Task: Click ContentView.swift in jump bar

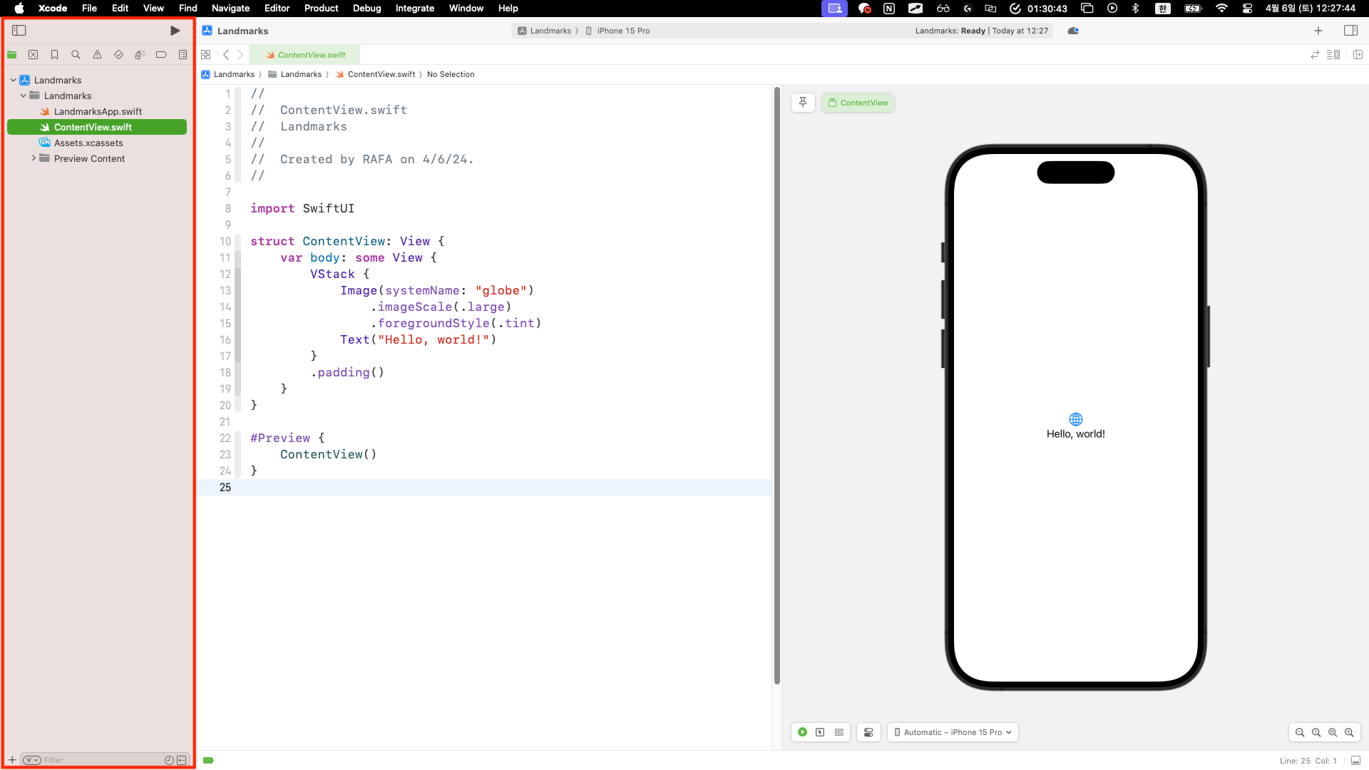Action: (x=376, y=74)
